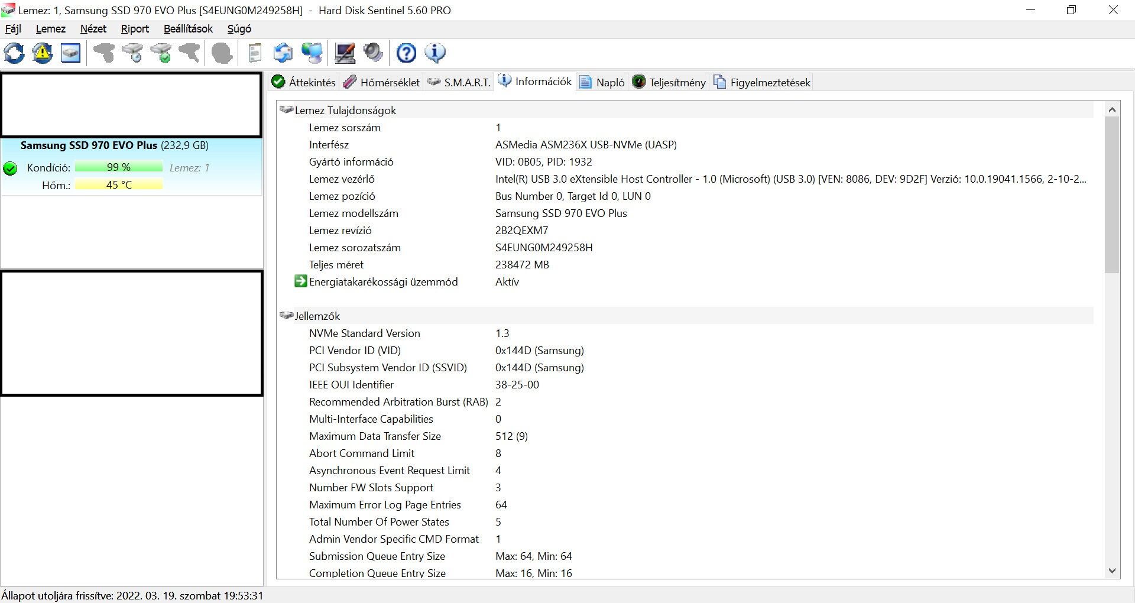Click the Hard Disk Sentinel title bar icon
This screenshot has height=603, width=1135.
[8, 10]
